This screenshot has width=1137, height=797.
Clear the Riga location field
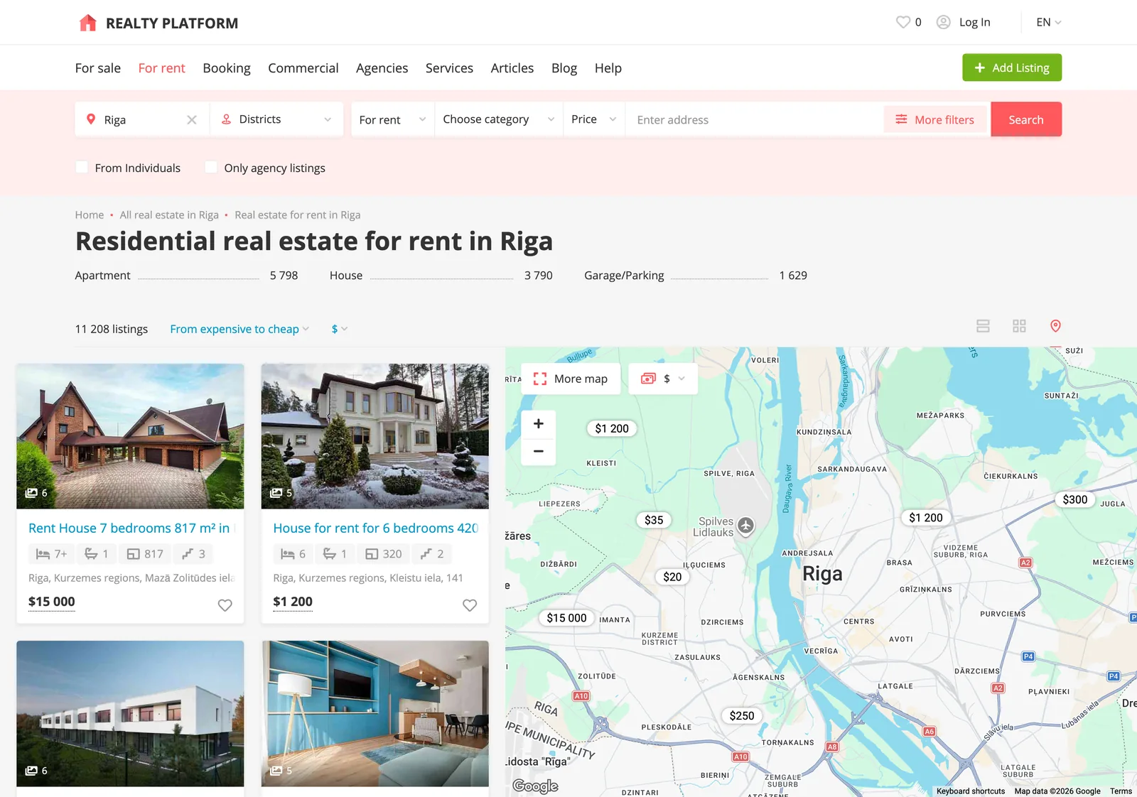[192, 120]
